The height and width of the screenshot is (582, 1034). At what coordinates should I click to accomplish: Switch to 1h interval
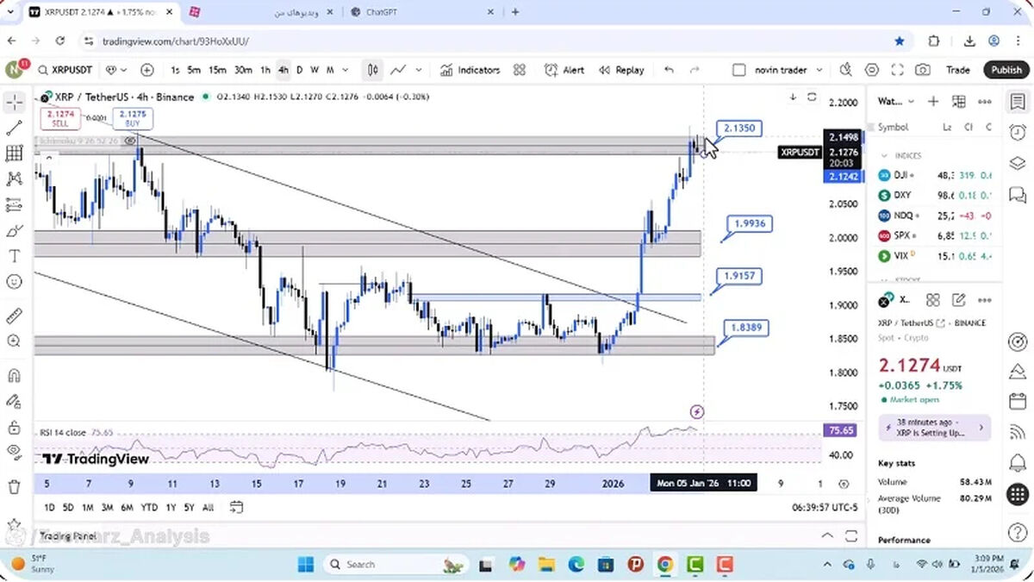click(x=265, y=70)
